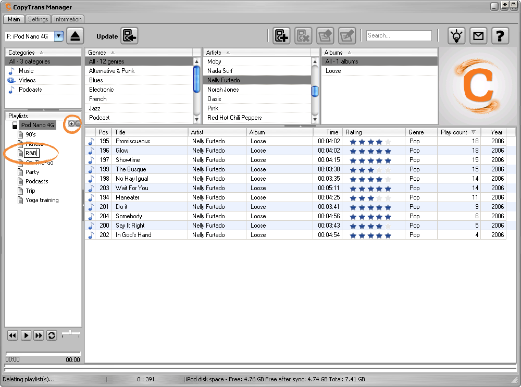This screenshot has width=521, height=387.
Task: Skip to the previous track
Action: (13, 335)
